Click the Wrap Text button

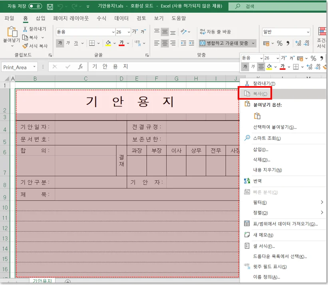(215, 32)
